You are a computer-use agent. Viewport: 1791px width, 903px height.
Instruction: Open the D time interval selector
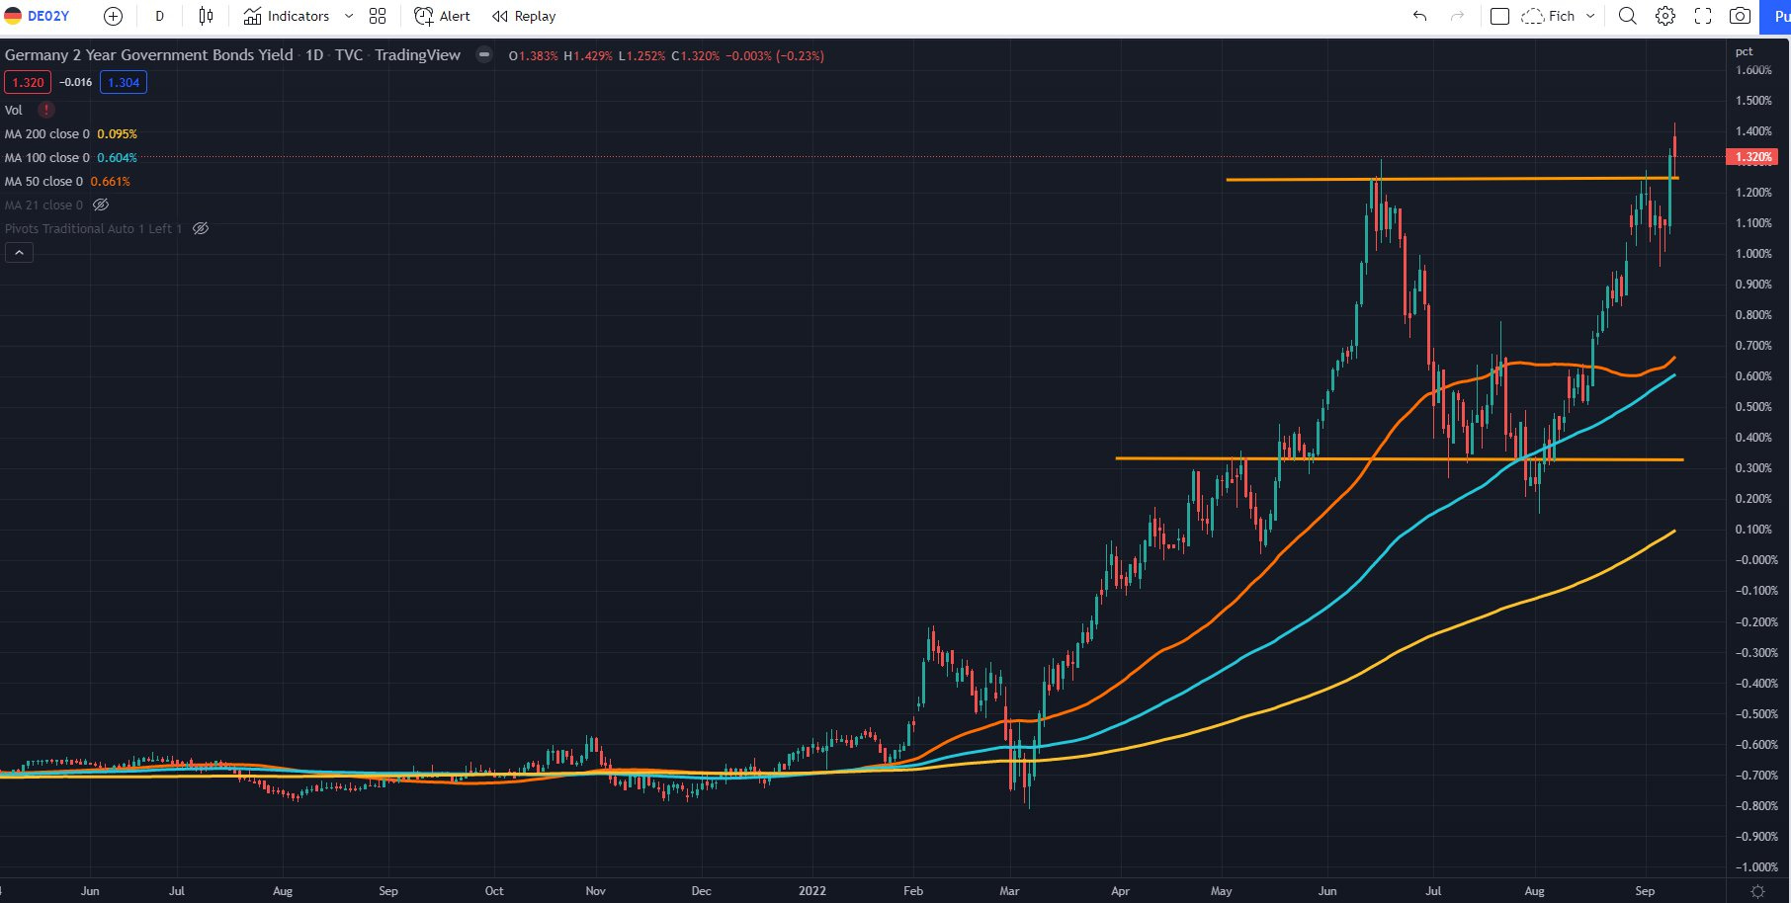(160, 16)
